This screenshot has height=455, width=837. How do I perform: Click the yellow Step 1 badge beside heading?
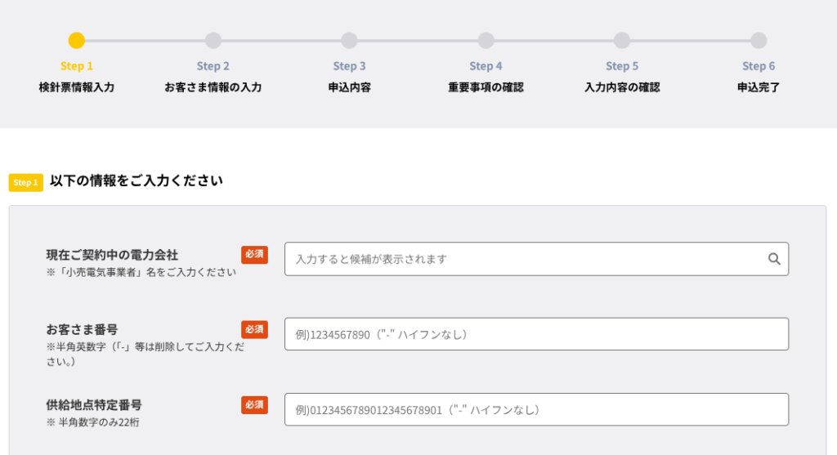click(26, 182)
